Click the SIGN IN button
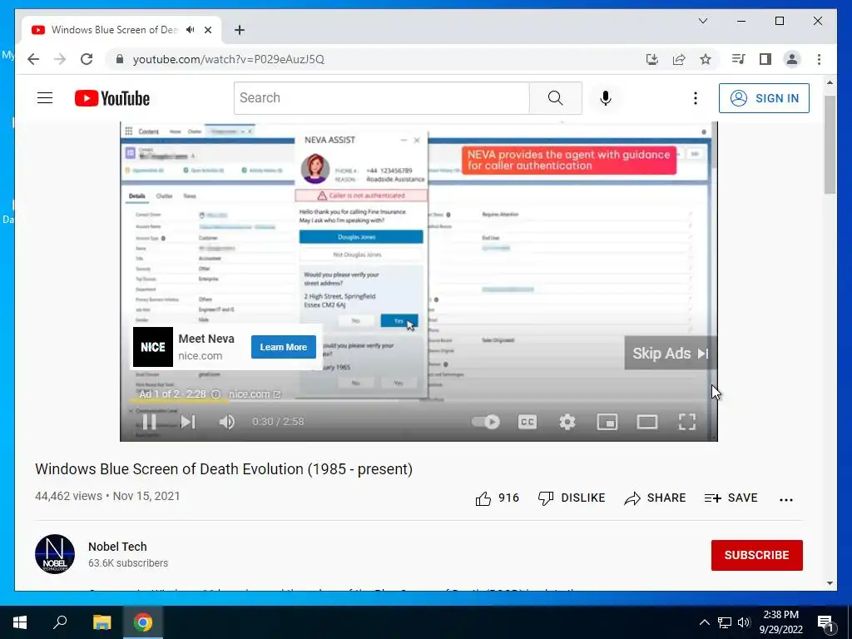The width and height of the screenshot is (852, 639). (764, 98)
